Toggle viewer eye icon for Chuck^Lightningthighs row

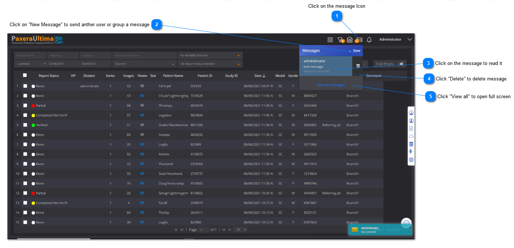142,96
